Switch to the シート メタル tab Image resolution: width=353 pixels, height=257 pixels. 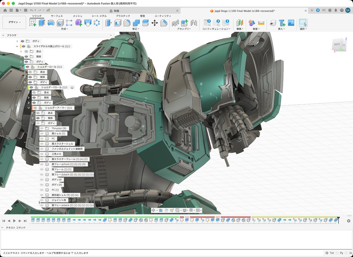[x=99, y=16]
